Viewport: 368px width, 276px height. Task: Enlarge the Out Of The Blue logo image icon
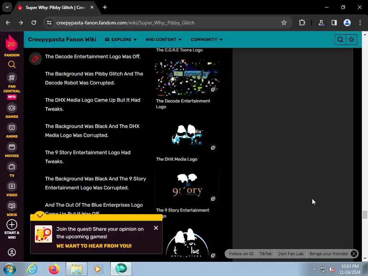tap(213, 256)
